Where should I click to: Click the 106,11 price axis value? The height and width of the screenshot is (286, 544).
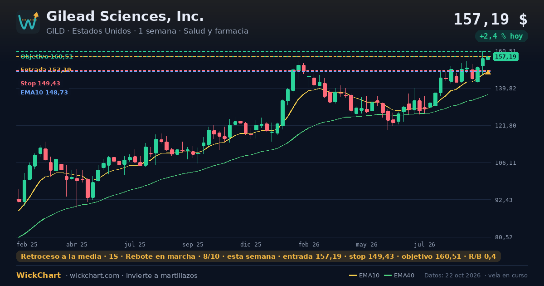[506, 163]
